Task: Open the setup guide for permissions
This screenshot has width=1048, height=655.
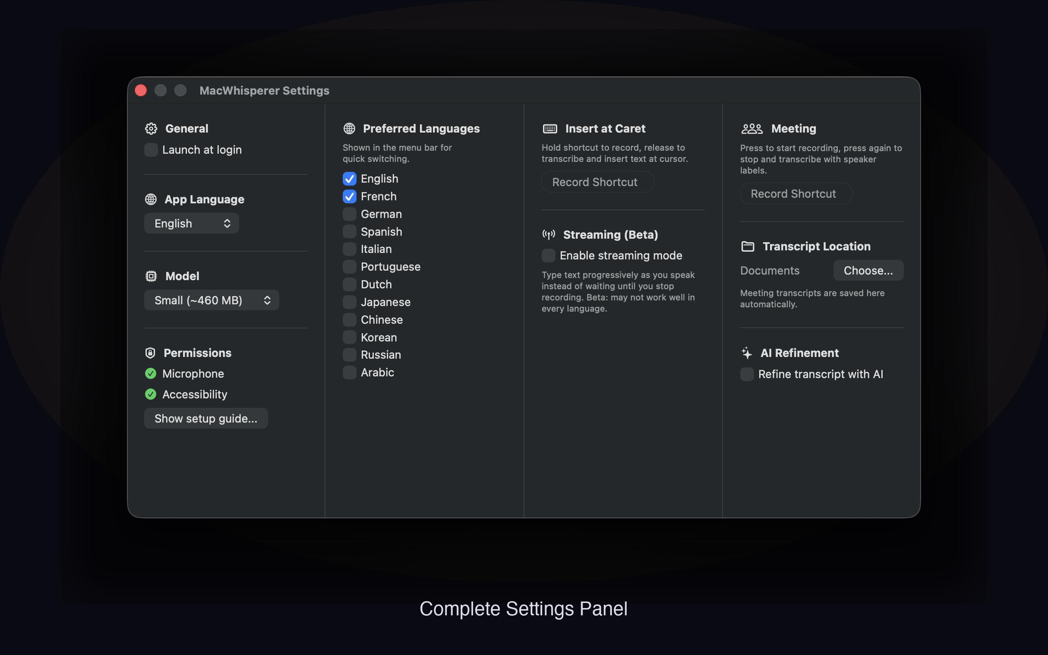Action: [206, 418]
